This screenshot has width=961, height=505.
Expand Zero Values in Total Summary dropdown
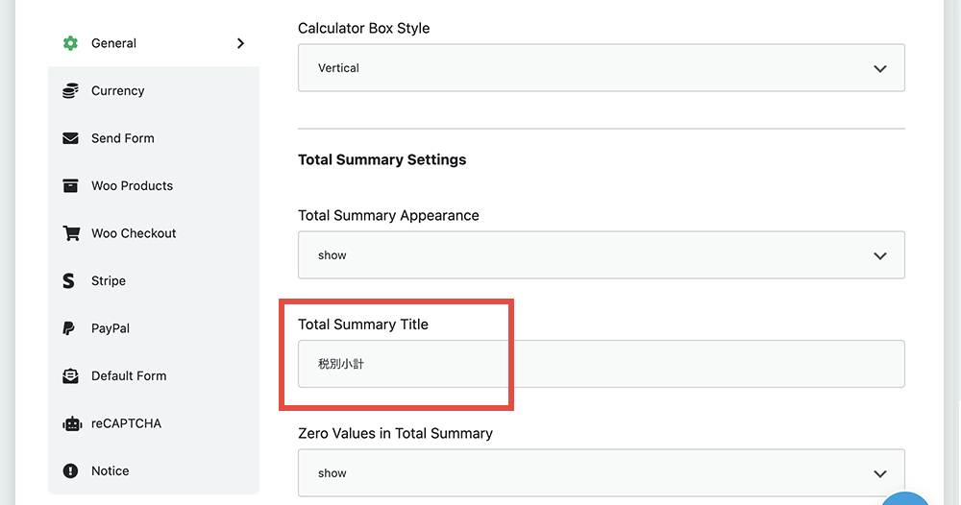(x=602, y=473)
